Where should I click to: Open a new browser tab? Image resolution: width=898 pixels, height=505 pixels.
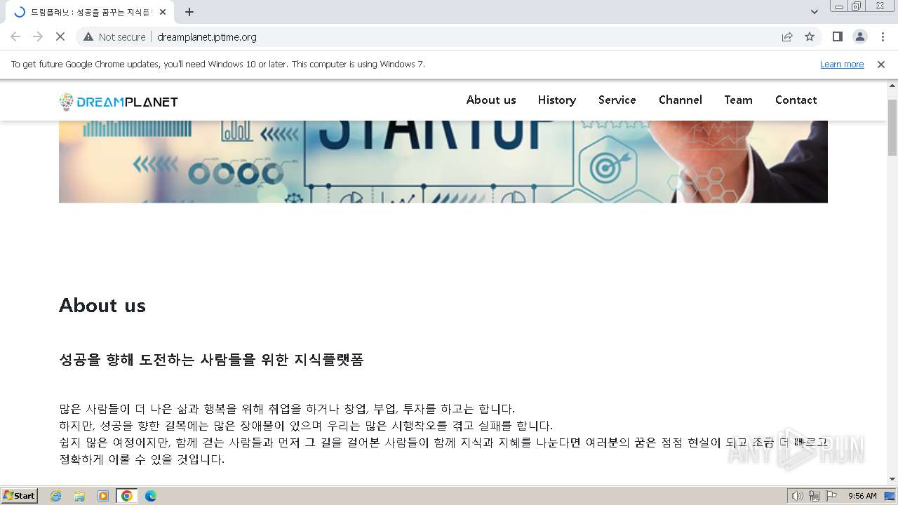pos(189,12)
